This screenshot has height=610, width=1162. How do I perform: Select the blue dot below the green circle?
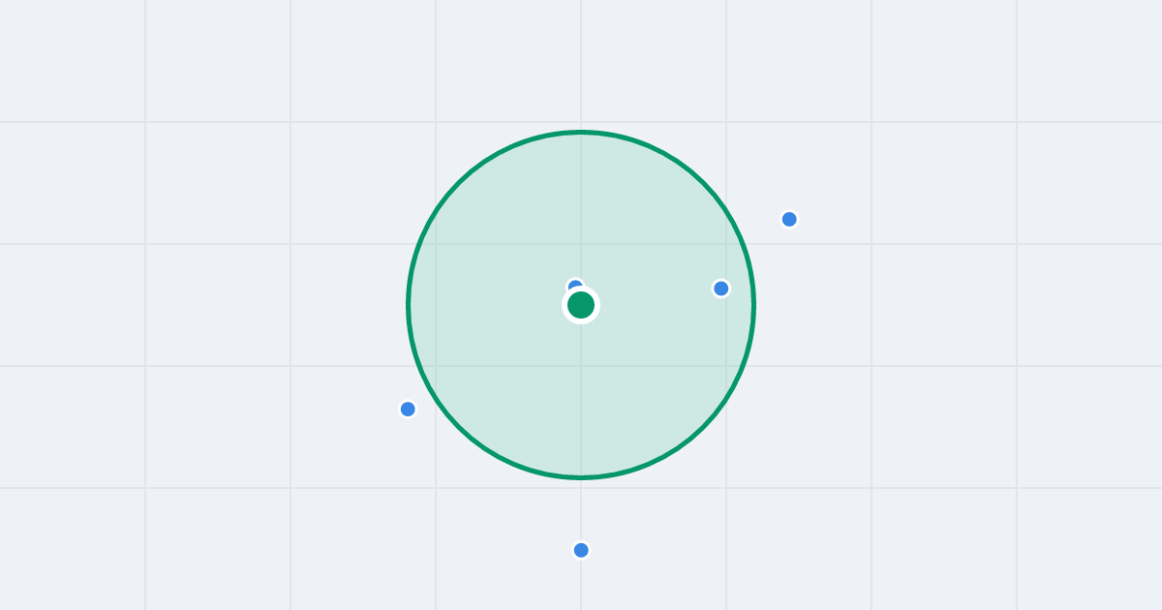click(x=581, y=550)
